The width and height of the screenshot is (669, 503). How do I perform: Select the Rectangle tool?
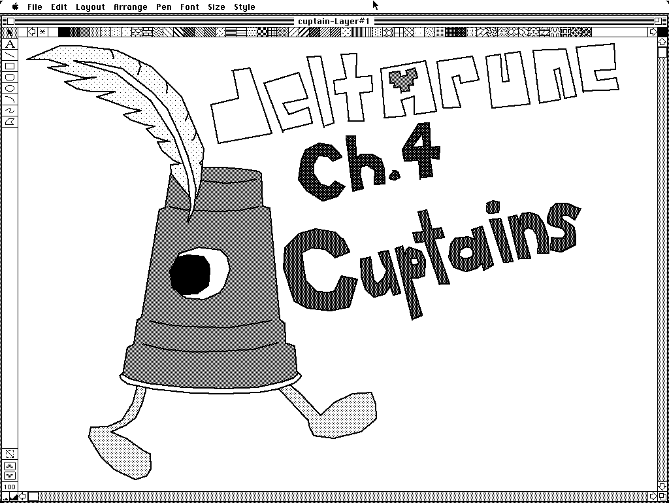10,66
